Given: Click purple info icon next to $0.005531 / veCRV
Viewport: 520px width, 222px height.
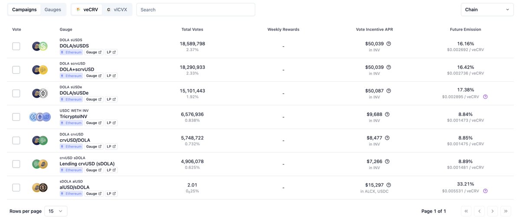Looking at the screenshot, I should point(485,191).
